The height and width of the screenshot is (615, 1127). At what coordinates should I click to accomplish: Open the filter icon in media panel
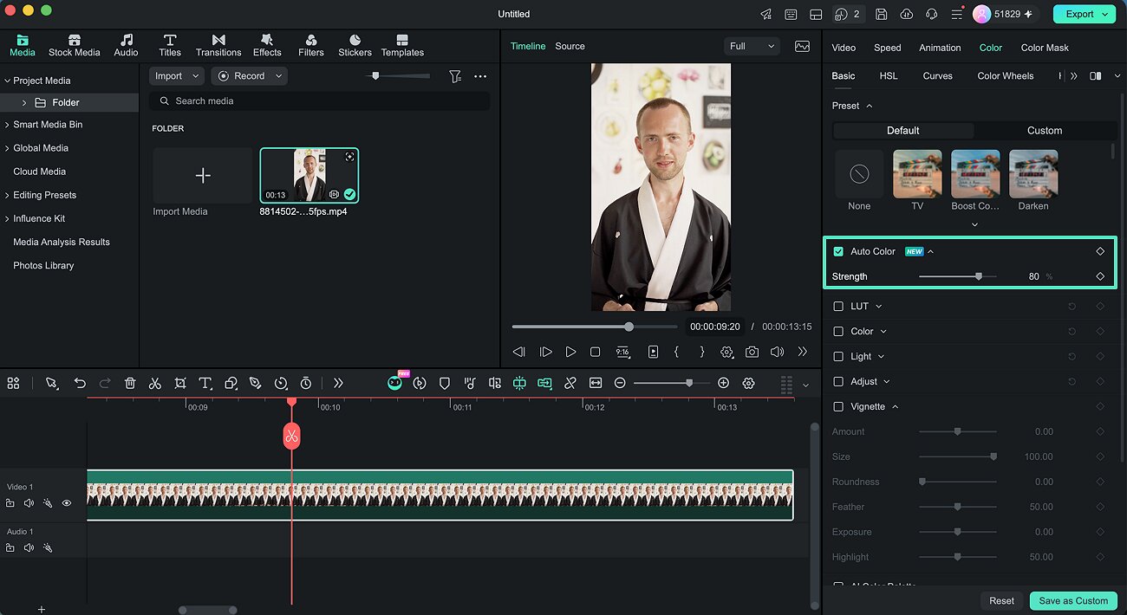tap(455, 76)
